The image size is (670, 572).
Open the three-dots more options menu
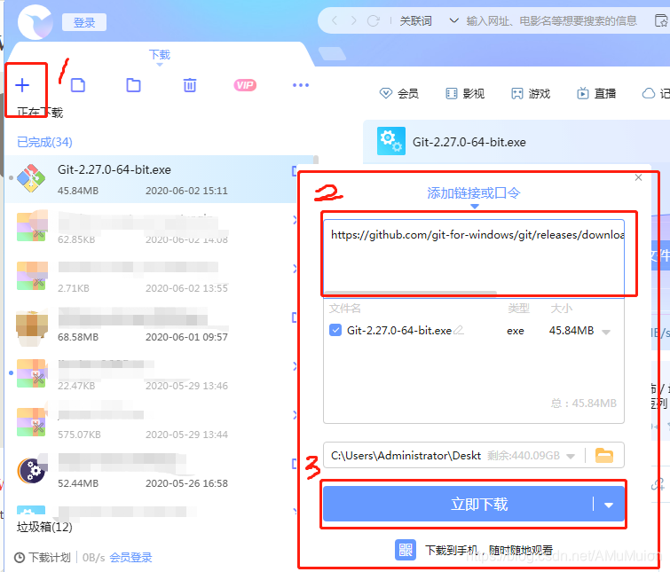[301, 85]
